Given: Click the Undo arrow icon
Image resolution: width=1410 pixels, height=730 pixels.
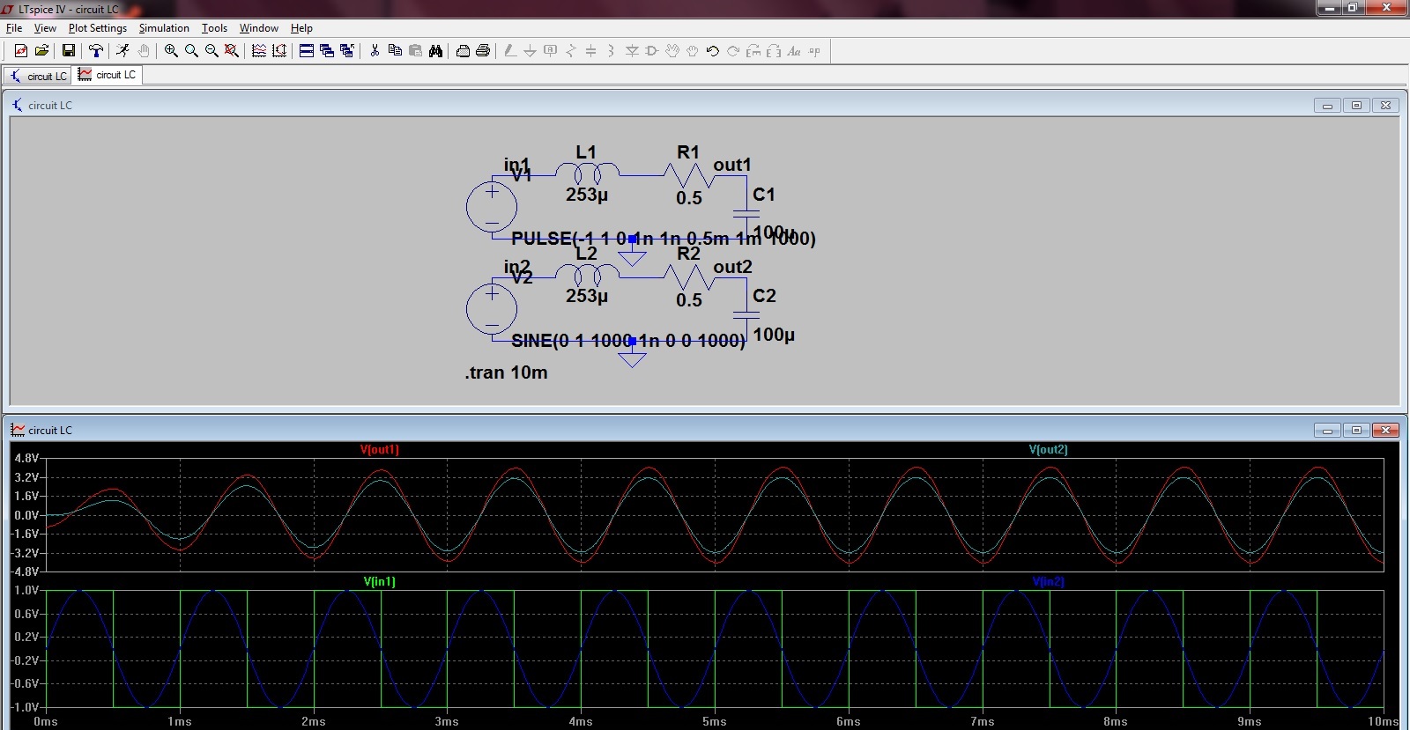Looking at the screenshot, I should click(713, 51).
